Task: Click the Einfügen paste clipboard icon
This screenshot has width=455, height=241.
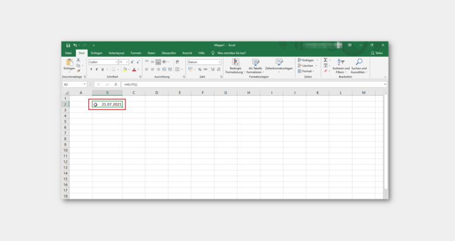Action: 69,63
